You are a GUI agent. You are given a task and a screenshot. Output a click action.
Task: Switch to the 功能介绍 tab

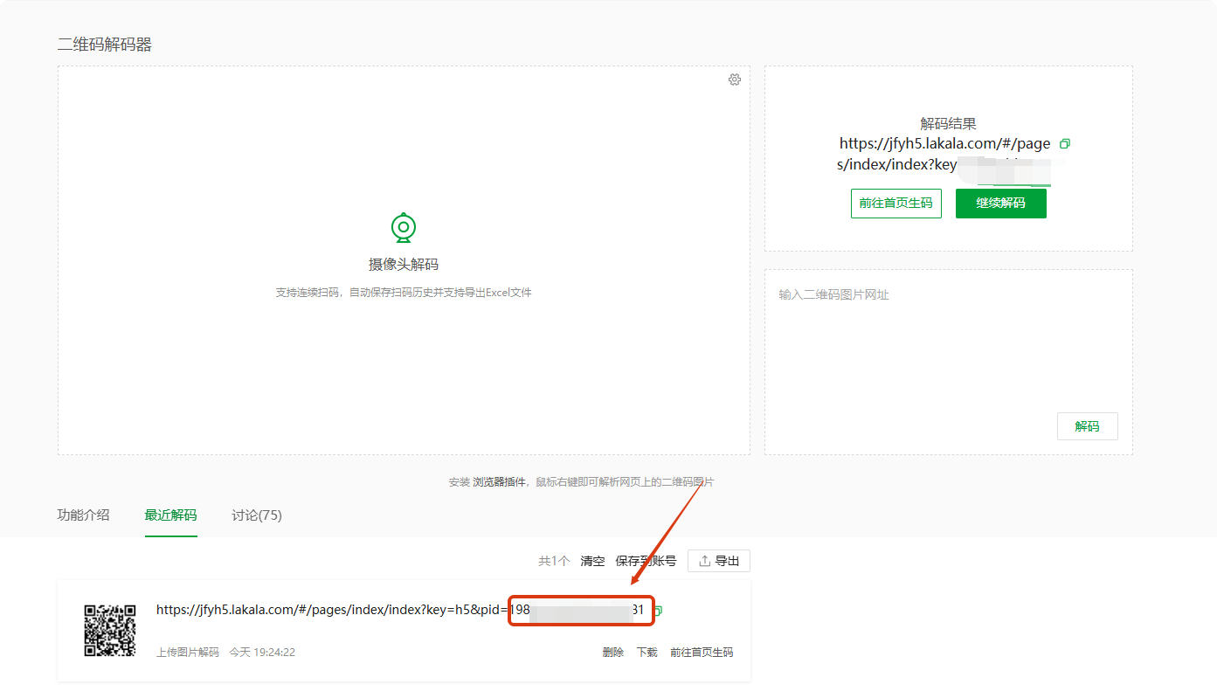click(x=83, y=515)
